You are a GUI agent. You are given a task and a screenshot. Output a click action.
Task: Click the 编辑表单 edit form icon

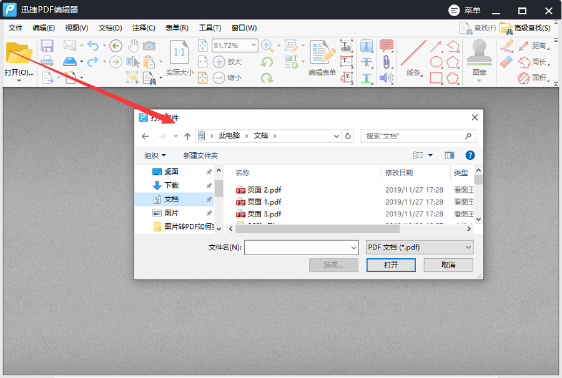point(322,52)
